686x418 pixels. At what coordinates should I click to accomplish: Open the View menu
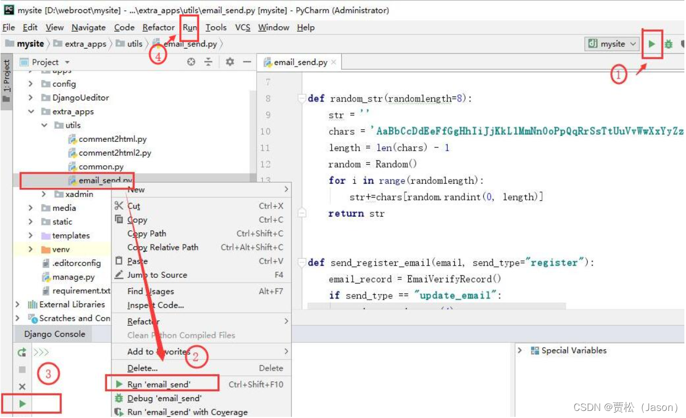[x=55, y=27]
